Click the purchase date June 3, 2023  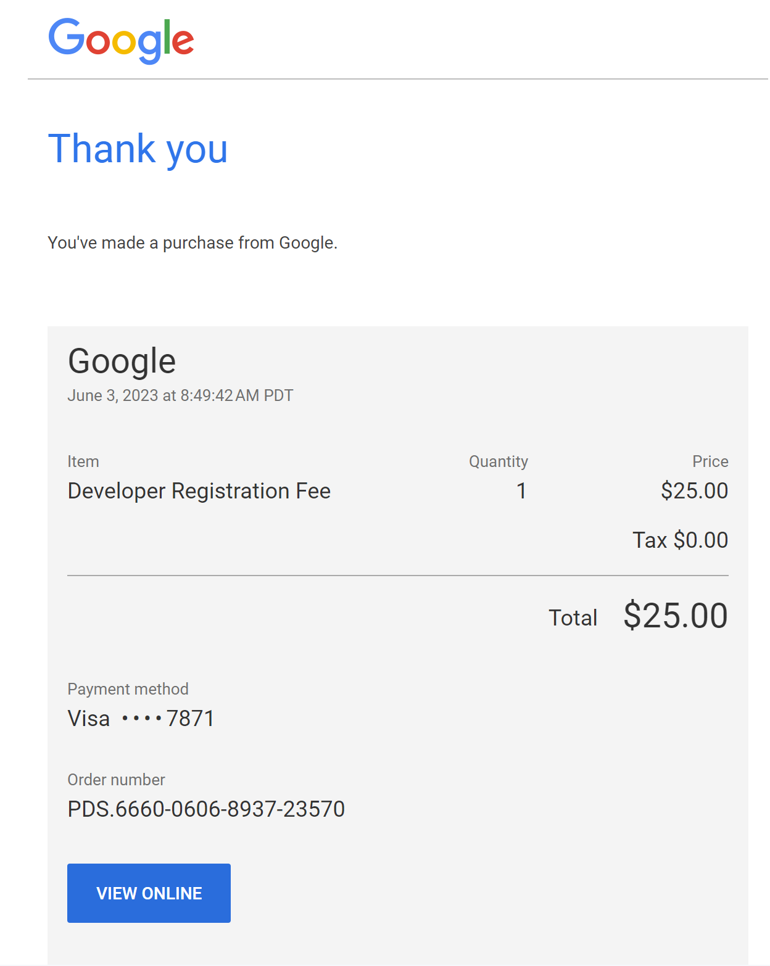pos(180,395)
